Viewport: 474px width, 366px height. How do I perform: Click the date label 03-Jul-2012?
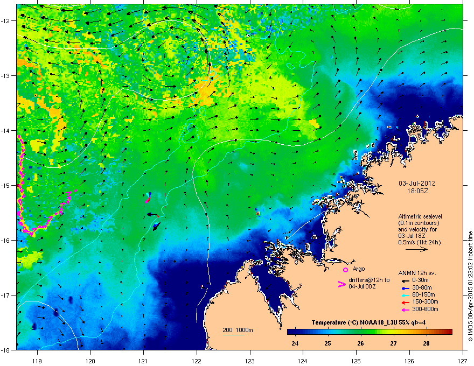417,184
